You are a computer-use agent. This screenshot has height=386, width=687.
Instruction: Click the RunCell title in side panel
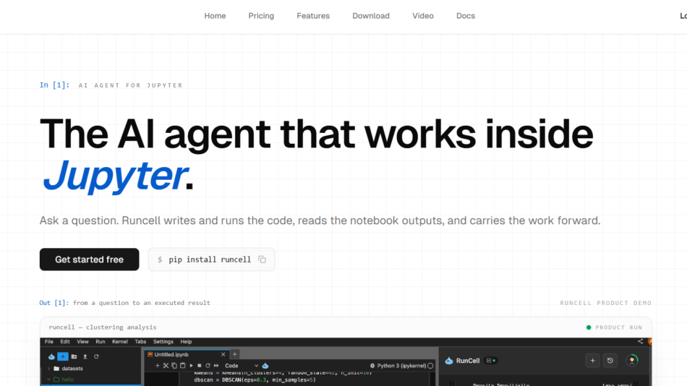coord(467,361)
